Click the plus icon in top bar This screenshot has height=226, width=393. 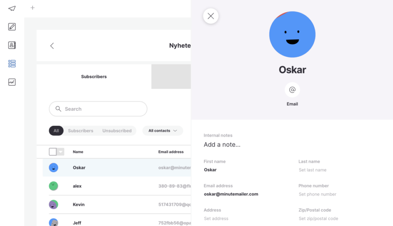pos(32,8)
